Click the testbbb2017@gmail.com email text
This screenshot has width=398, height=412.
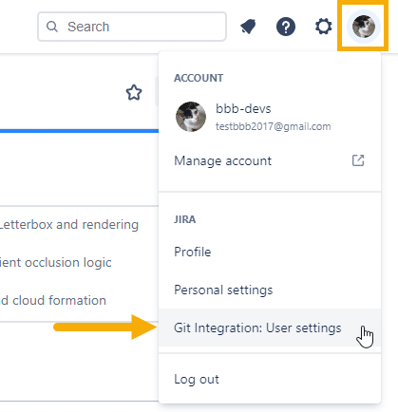pos(274,126)
